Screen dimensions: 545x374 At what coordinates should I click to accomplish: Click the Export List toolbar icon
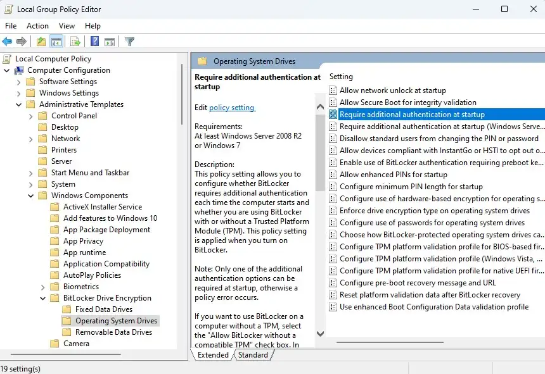coord(75,42)
